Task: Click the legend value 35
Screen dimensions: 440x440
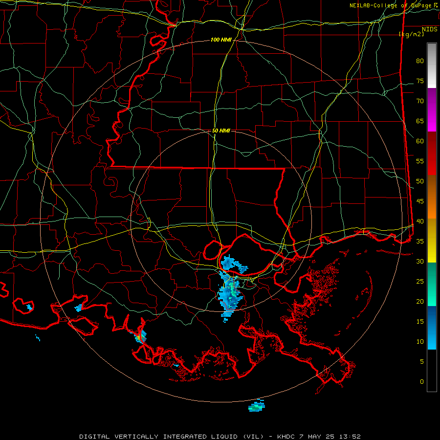Action: (420, 242)
